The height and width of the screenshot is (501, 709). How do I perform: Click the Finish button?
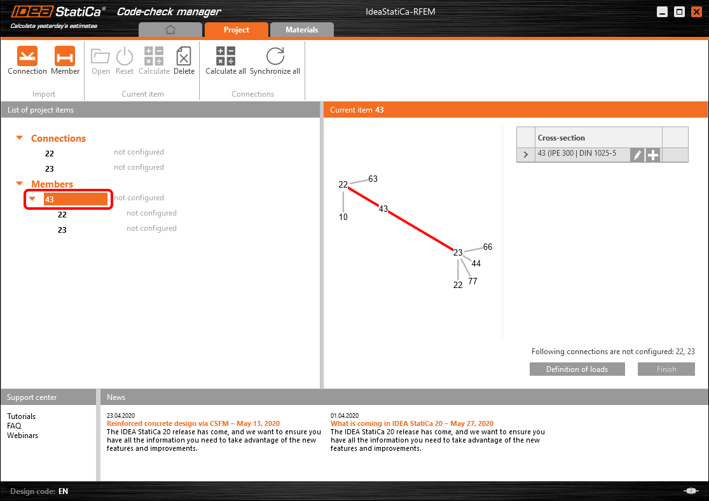(x=666, y=369)
